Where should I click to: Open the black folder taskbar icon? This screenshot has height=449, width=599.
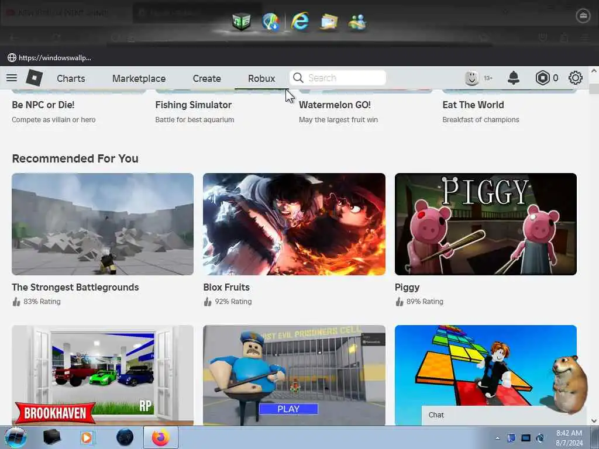tap(51, 437)
